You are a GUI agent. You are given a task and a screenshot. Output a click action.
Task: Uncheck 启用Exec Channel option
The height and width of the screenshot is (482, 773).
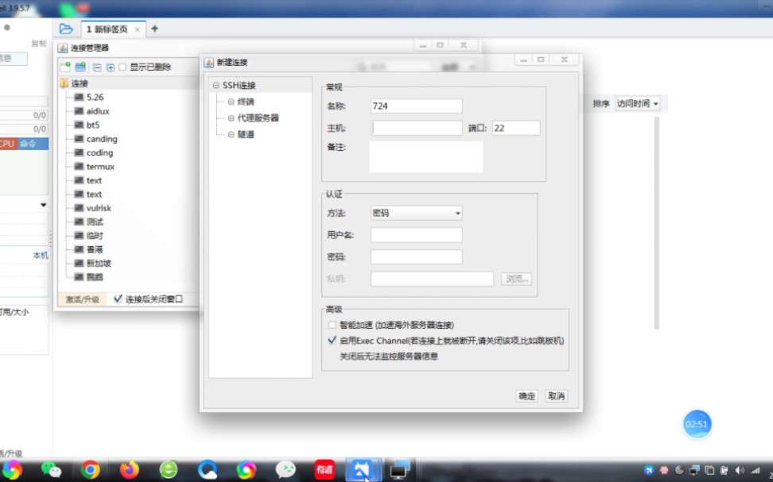point(332,339)
